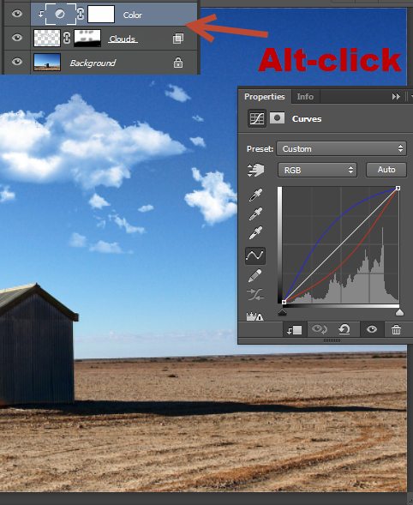Delete the Curves adjustment layer
This screenshot has height=505, width=413.
(396, 329)
